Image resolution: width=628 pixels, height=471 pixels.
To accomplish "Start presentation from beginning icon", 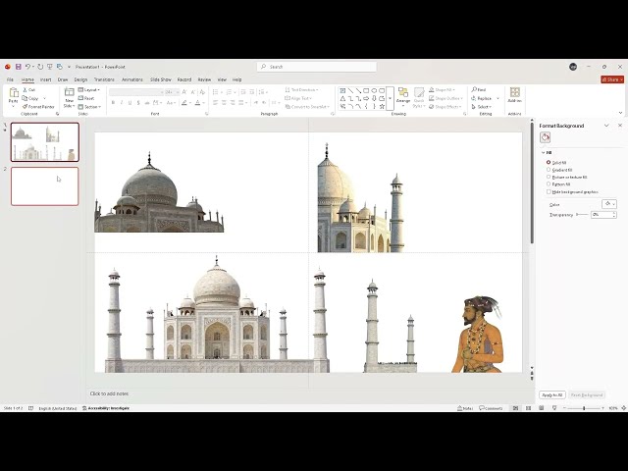I will (x=50, y=67).
